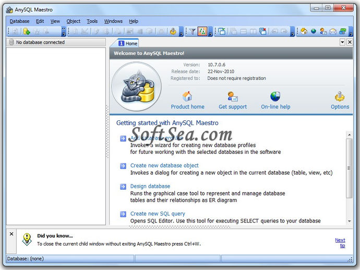Screen dimensions: 360x270
Task: Click the scroll down arrow of Getting started list
Action: (349, 221)
